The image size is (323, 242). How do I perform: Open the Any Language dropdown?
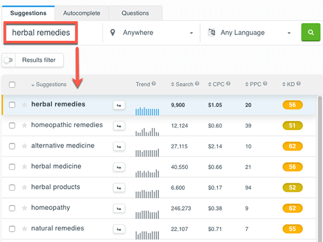pyautogui.click(x=250, y=33)
